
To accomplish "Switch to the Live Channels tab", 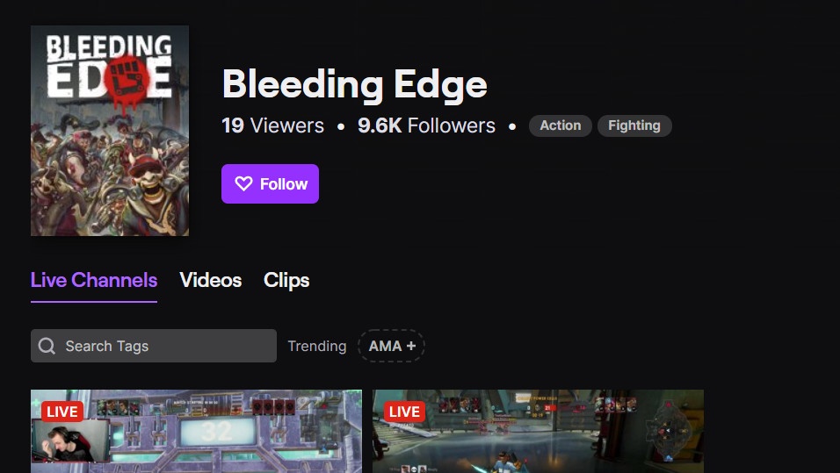I will point(94,280).
